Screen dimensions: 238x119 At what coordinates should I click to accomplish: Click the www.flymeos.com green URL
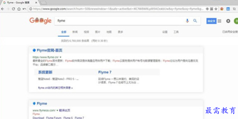pyautogui.click(x=44, y=110)
